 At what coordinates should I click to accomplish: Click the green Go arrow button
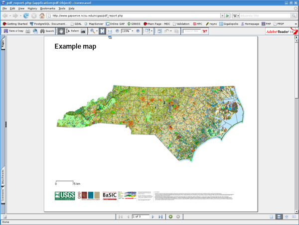pyautogui.click(x=228, y=16)
